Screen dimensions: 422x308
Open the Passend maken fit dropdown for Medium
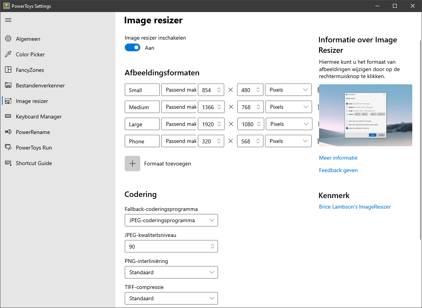tap(179, 107)
